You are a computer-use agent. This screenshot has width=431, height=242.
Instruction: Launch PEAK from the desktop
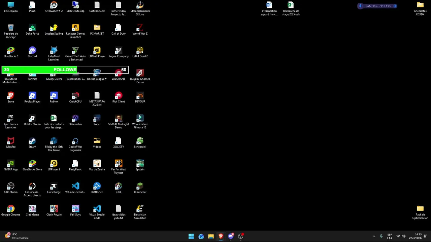32,7
